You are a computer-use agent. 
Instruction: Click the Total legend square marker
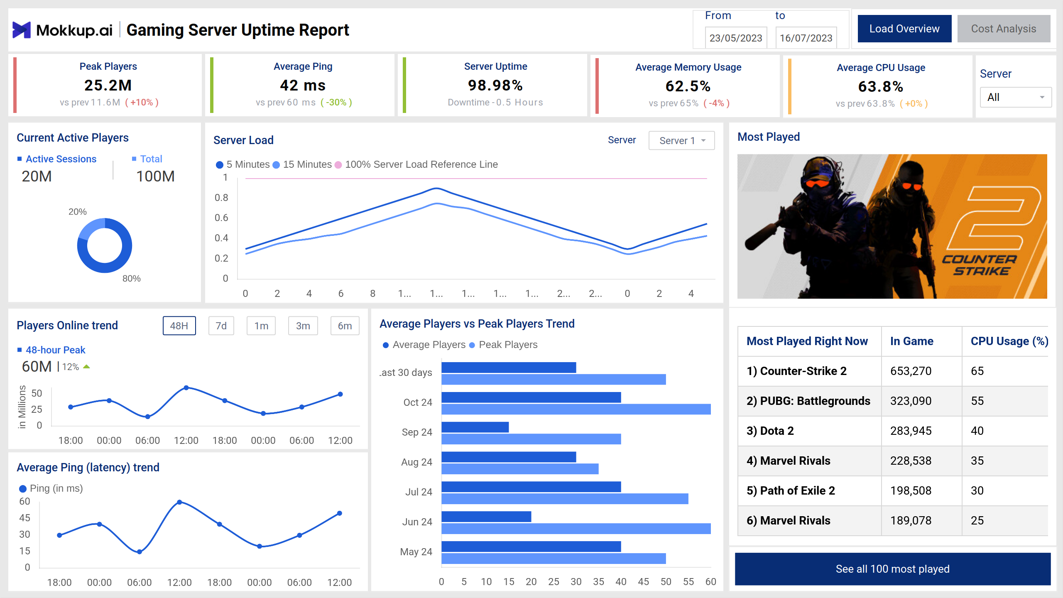[134, 159]
